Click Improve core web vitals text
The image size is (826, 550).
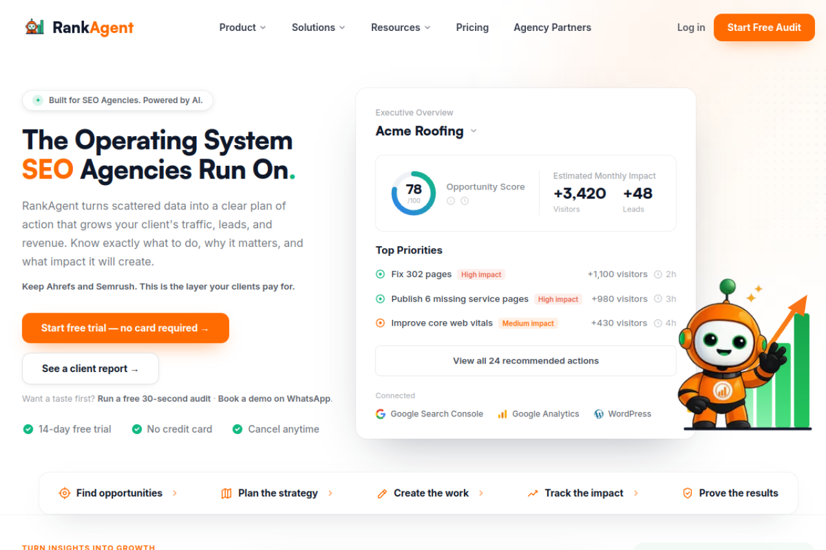click(442, 323)
